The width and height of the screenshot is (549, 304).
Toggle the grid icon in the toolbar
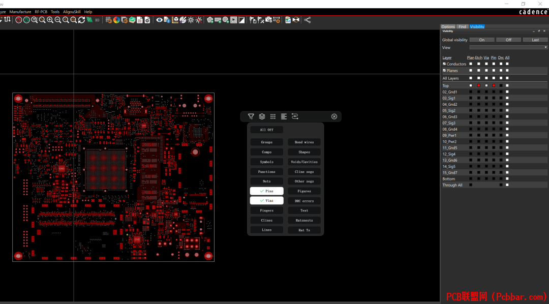coord(109,20)
